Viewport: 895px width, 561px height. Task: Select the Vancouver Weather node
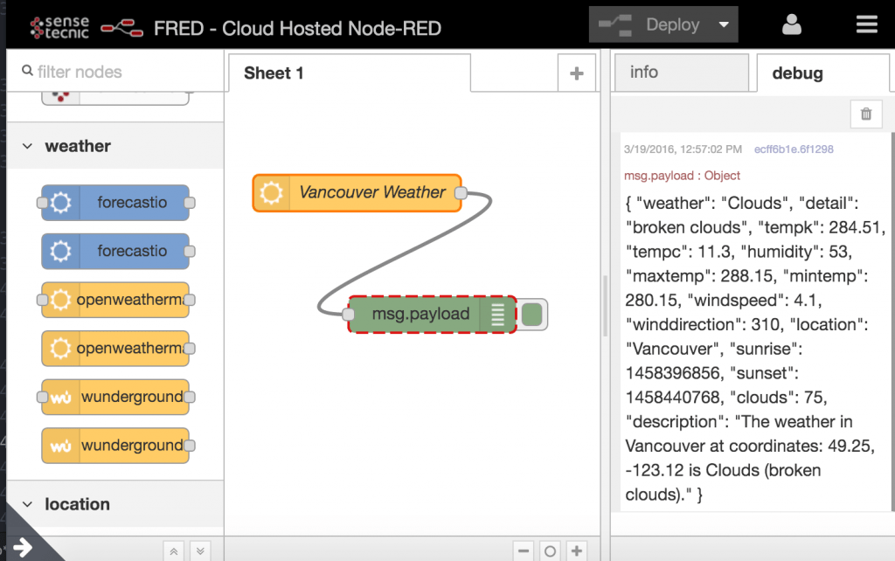[357, 193]
